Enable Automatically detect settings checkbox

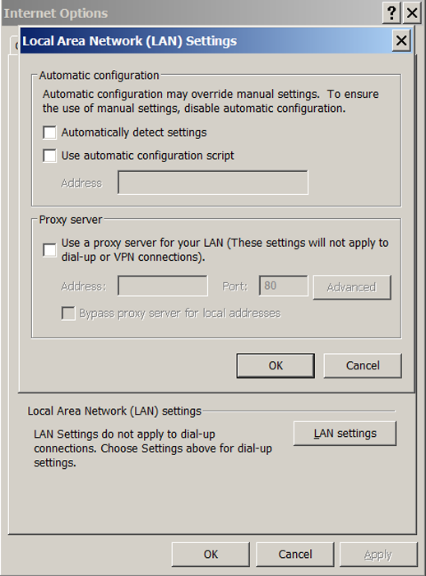pos(49,132)
